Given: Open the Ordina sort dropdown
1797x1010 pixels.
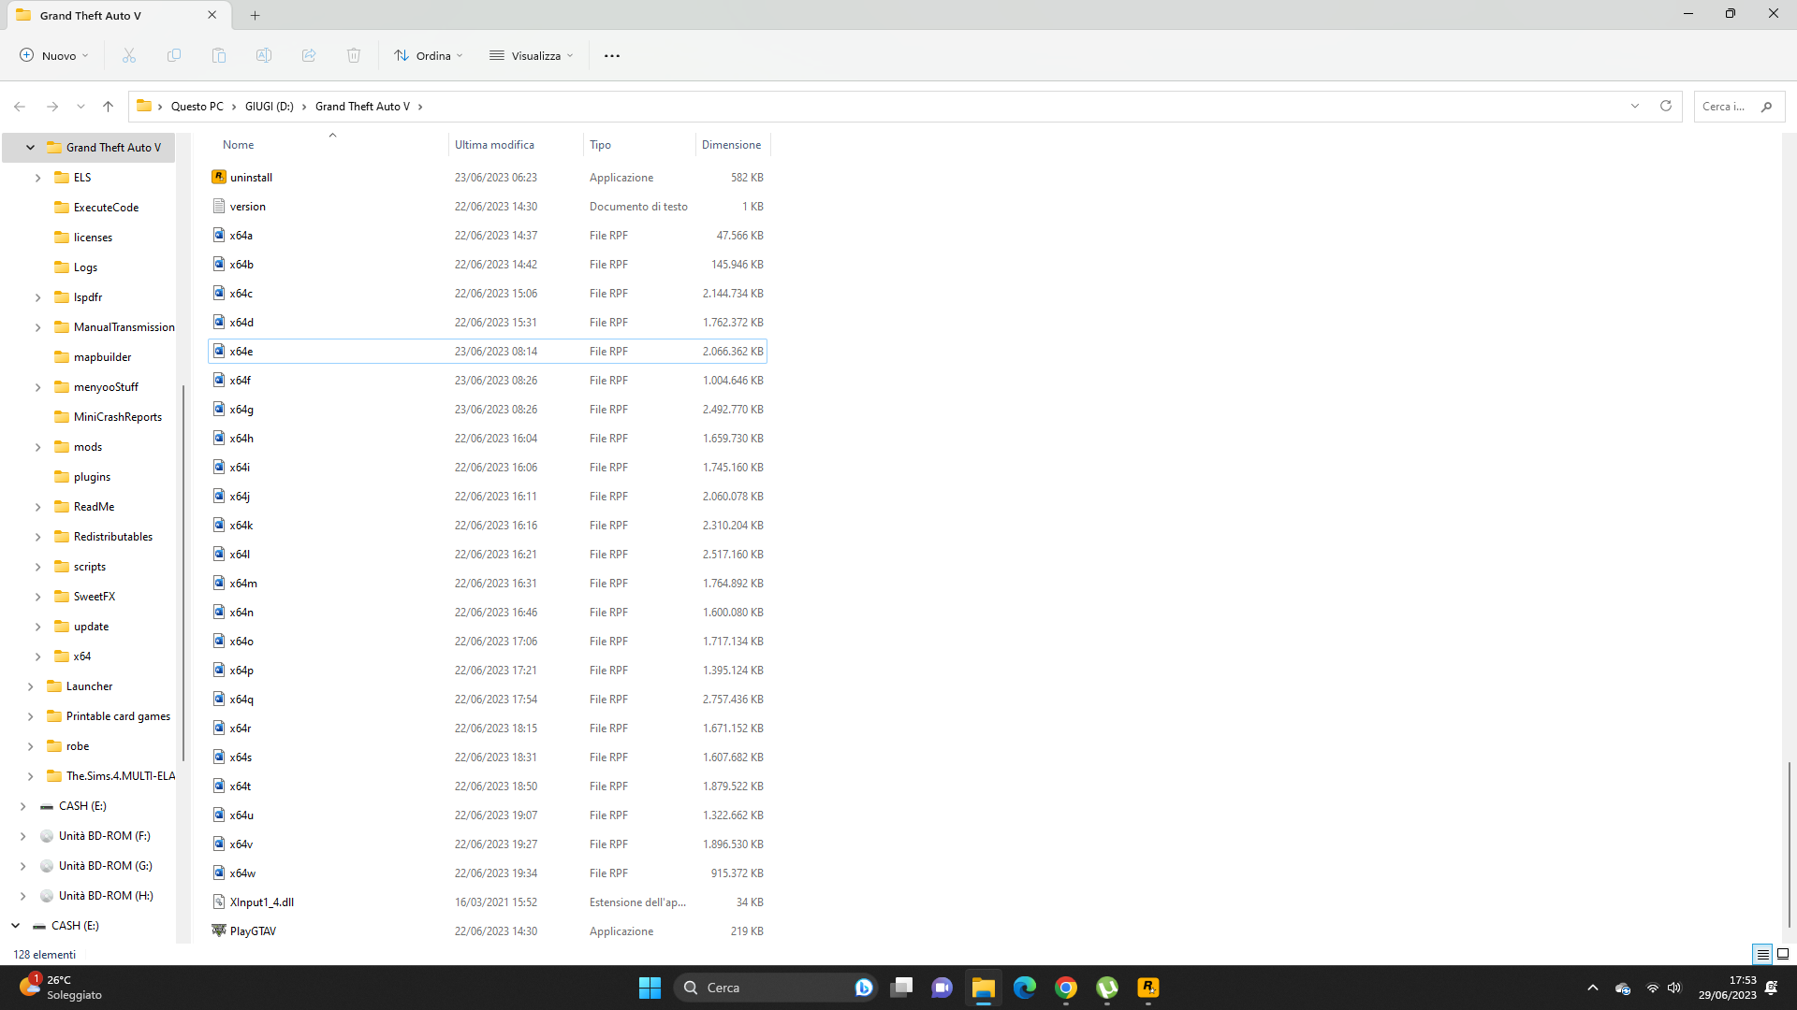Looking at the screenshot, I should tap(429, 56).
